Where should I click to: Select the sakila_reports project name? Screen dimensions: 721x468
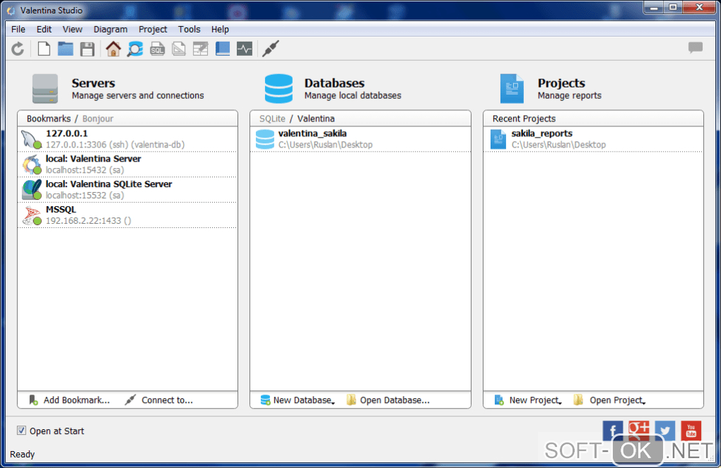[542, 133]
